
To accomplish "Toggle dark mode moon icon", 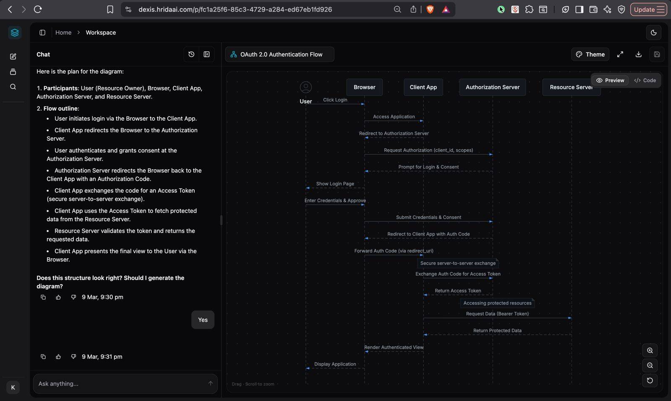I will (x=653, y=33).
